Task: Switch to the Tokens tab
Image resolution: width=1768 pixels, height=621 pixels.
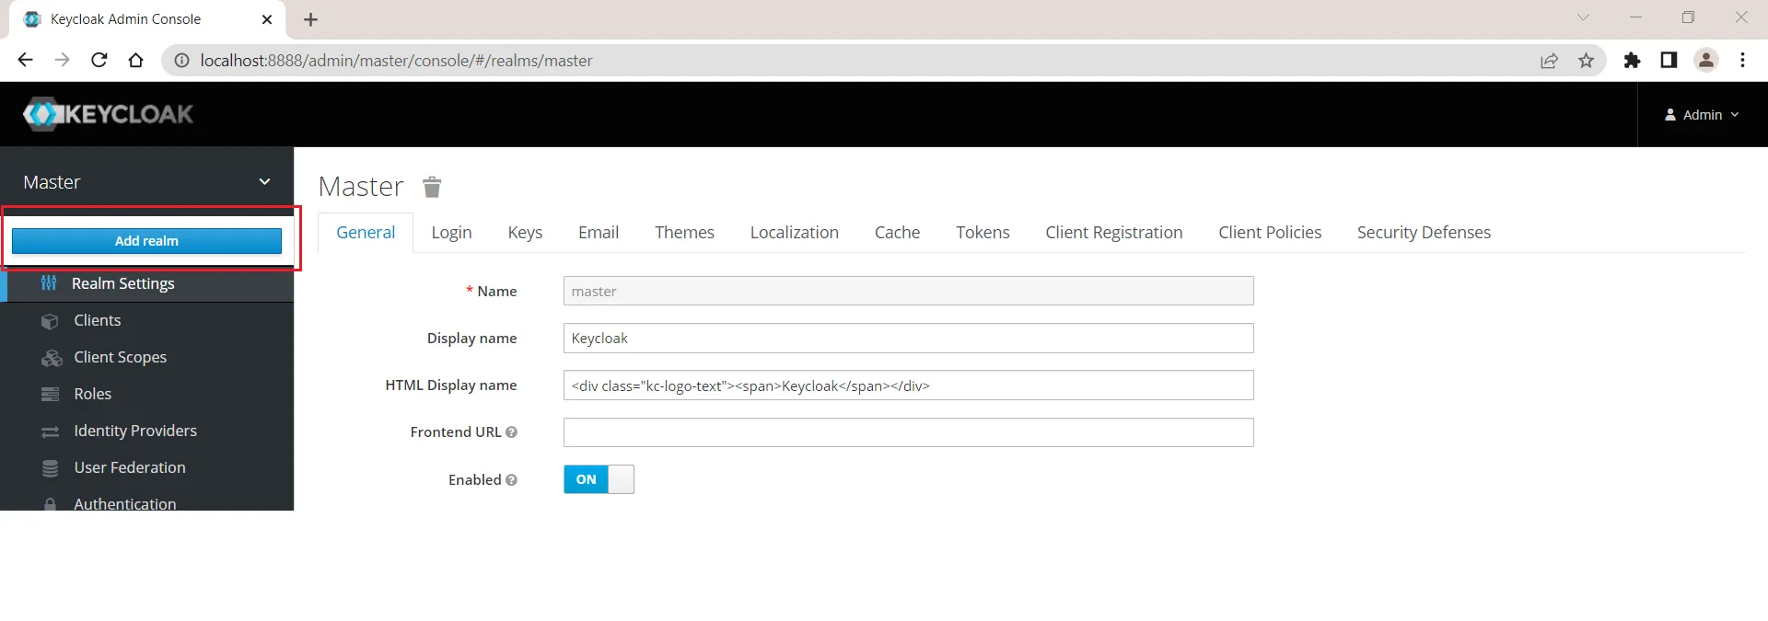Action: click(x=983, y=233)
